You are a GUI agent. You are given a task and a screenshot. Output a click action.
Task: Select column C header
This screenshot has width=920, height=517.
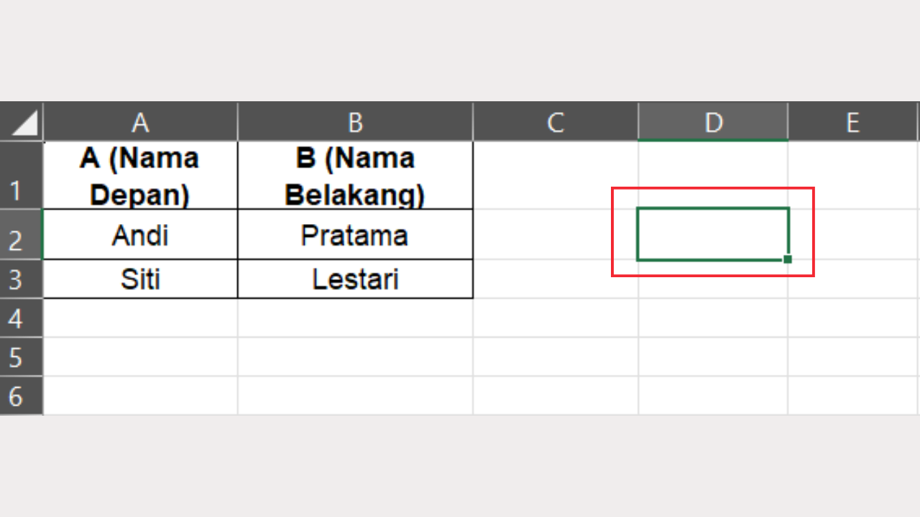point(555,122)
